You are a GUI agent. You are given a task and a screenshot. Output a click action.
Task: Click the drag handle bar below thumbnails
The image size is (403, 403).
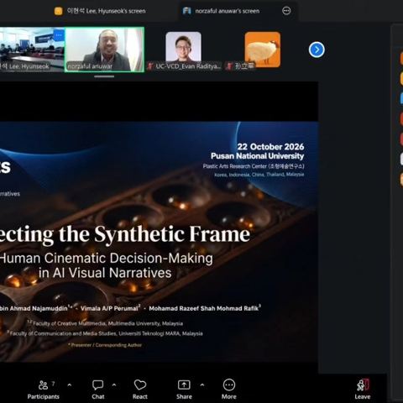point(104,76)
